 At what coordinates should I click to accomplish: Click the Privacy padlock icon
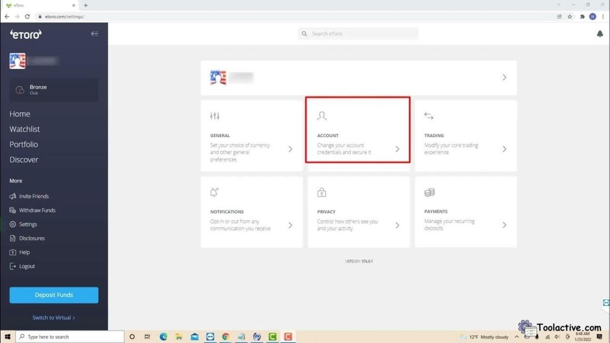click(x=321, y=193)
